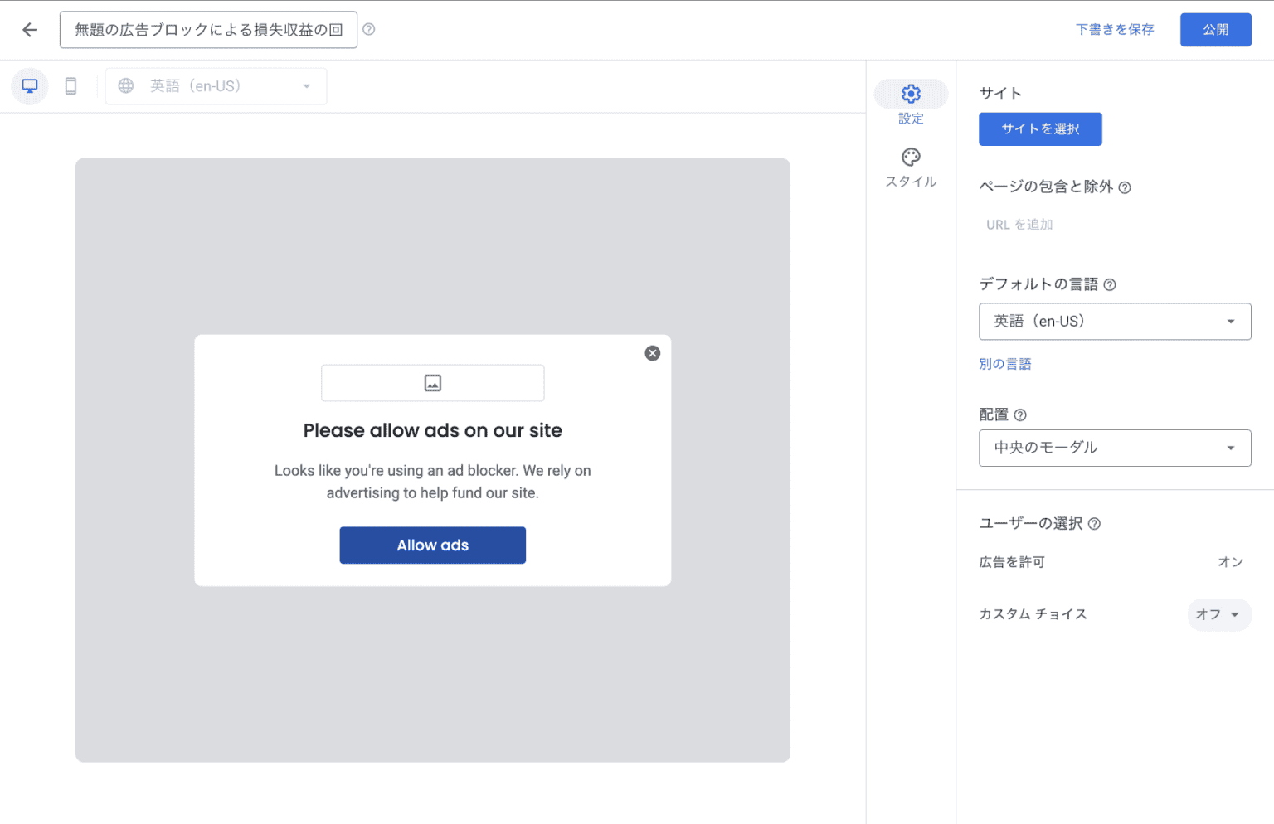Open help for デフォルトの言語
This screenshot has width=1274, height=824.
point(1110,285)
